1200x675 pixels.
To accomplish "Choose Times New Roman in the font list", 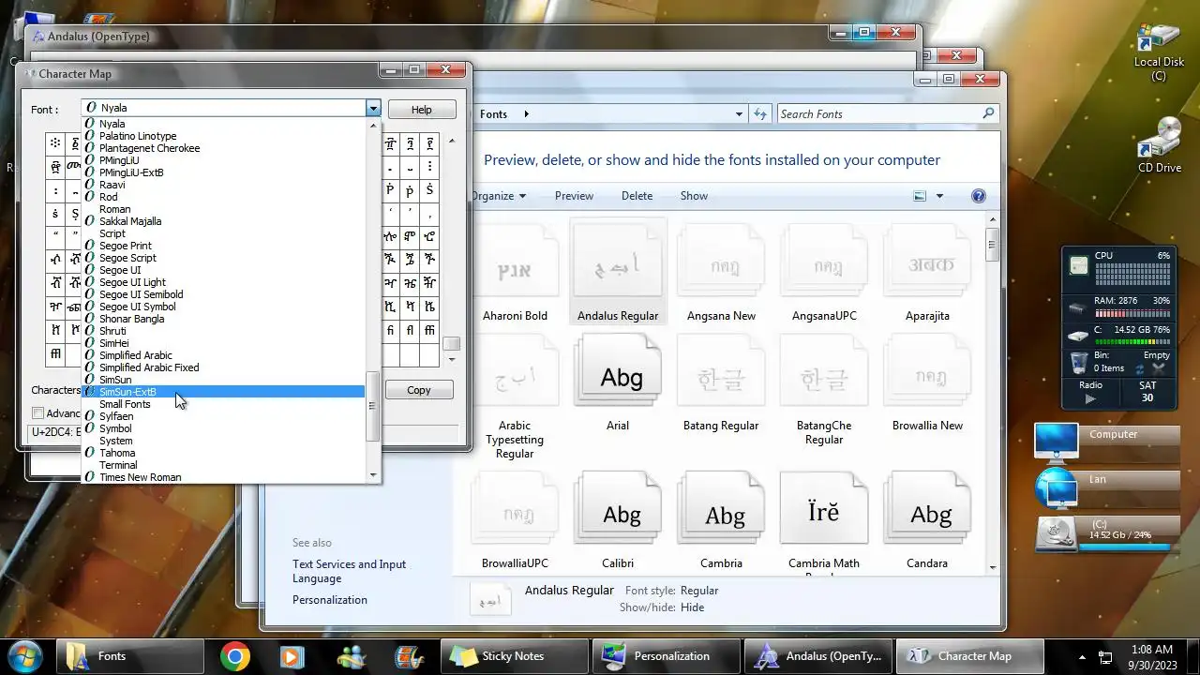I will (x=223, y=477).
